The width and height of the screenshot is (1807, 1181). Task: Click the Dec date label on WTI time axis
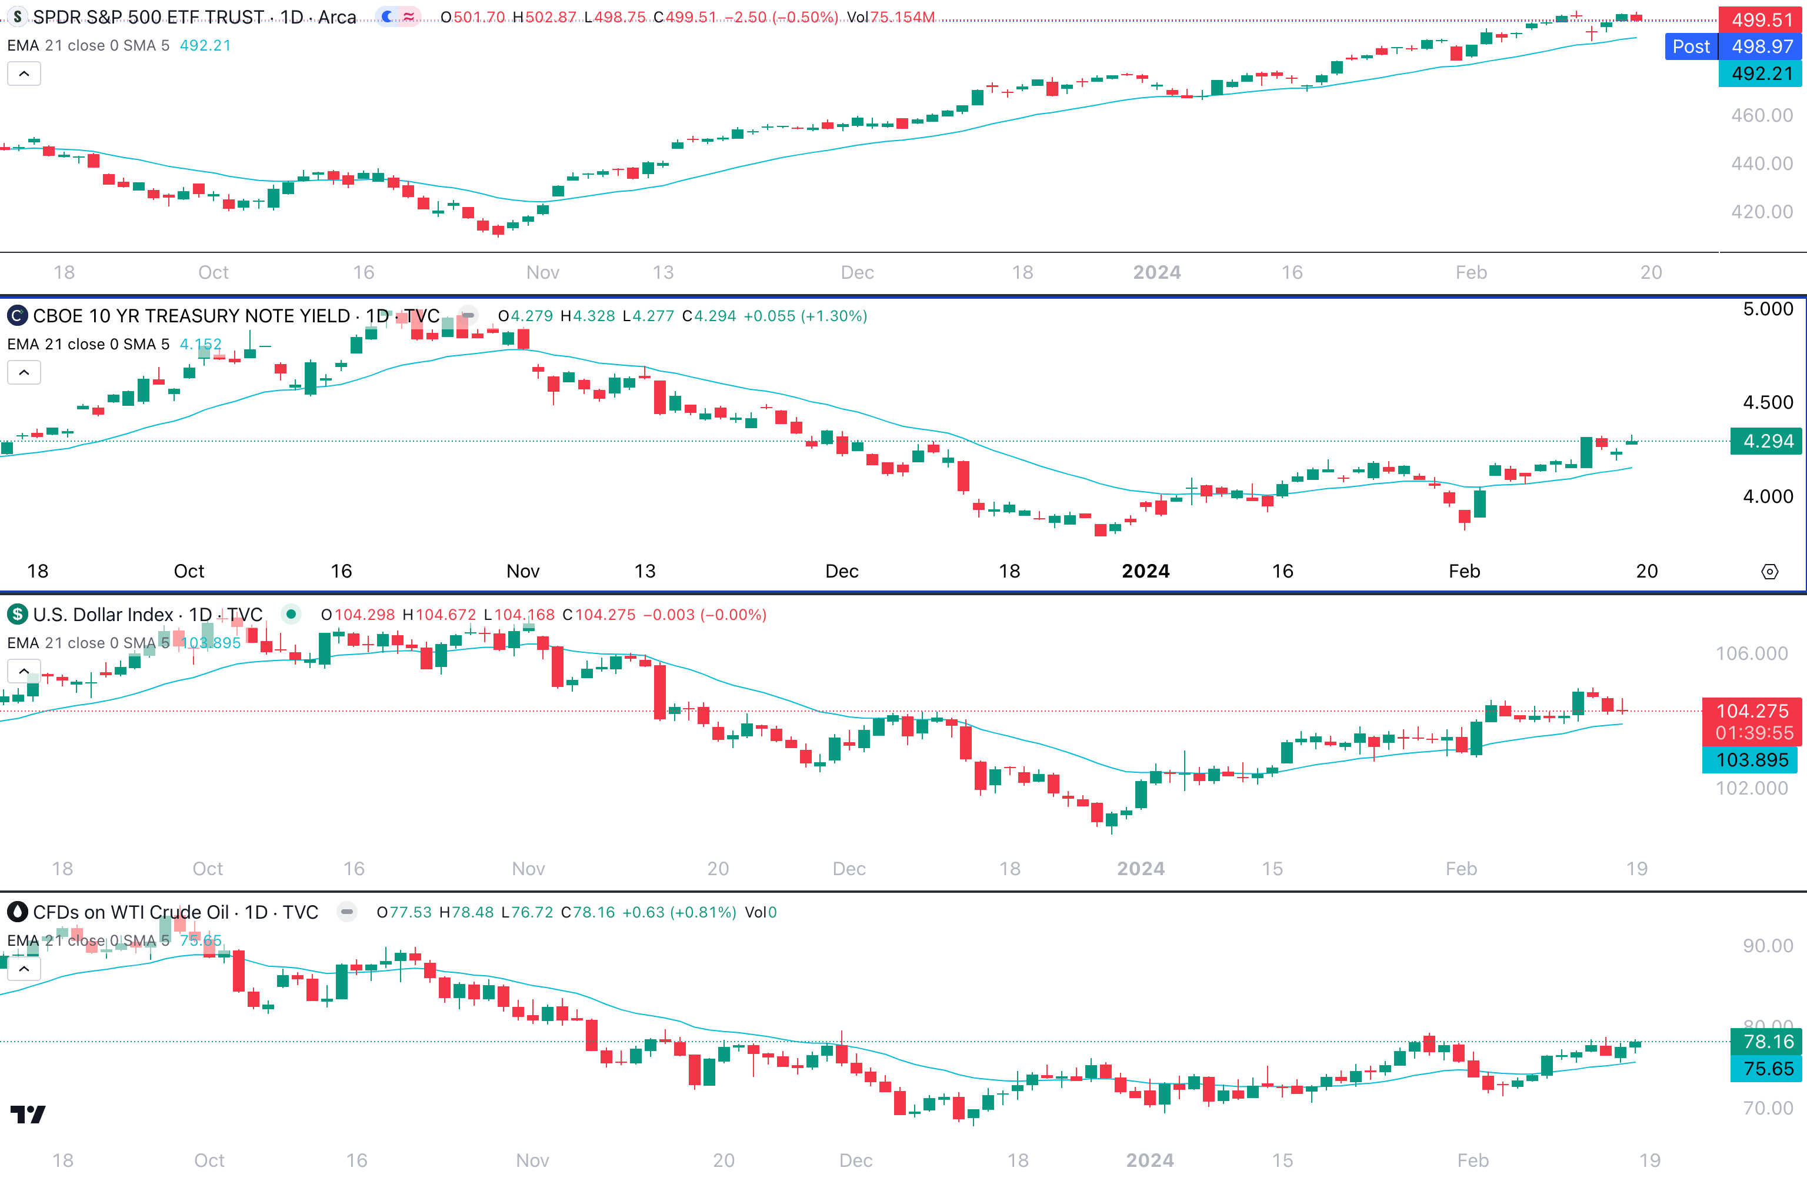tap(856, 1160)
